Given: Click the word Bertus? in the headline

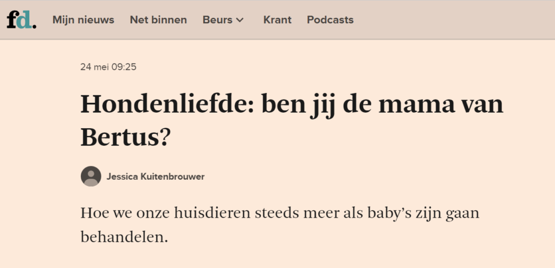Looking at the screenshot, I should [126, 137].
